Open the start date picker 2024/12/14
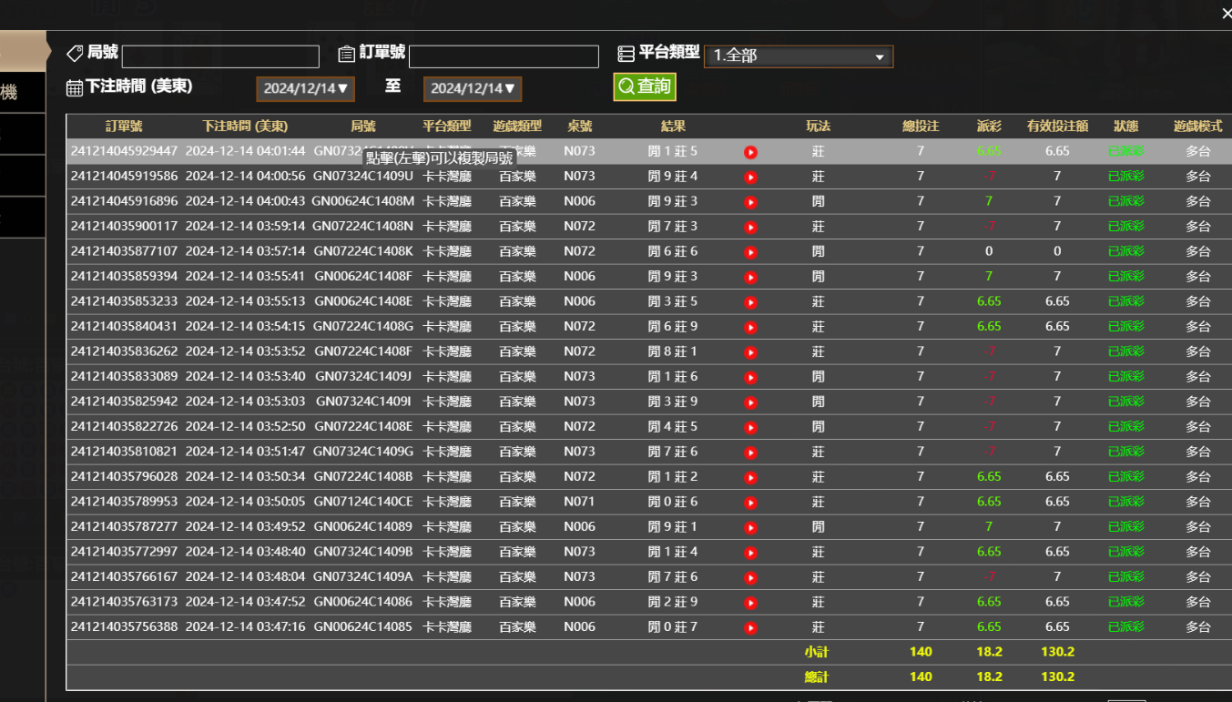1232x702 pixels. (305, 89)
